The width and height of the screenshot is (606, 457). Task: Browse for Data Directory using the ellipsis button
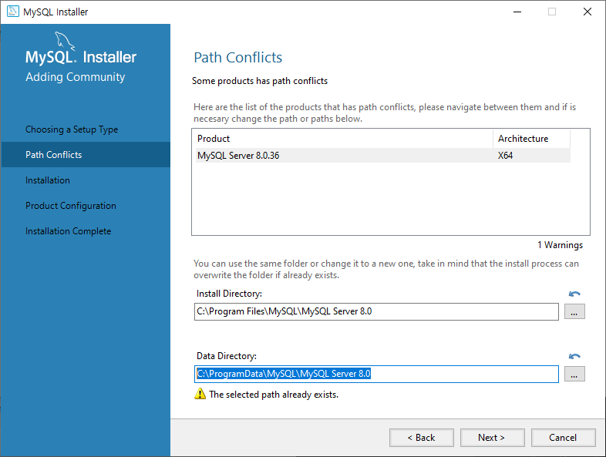574,374
